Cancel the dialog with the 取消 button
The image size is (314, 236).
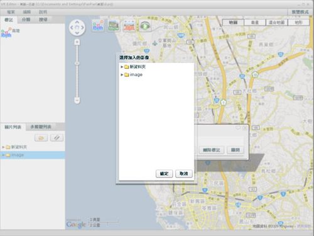pyautogui.click(x=184, y=174)
